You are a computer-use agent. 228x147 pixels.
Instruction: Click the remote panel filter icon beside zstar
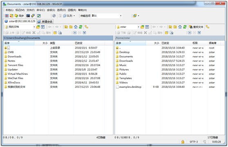[x=147, y=27]
